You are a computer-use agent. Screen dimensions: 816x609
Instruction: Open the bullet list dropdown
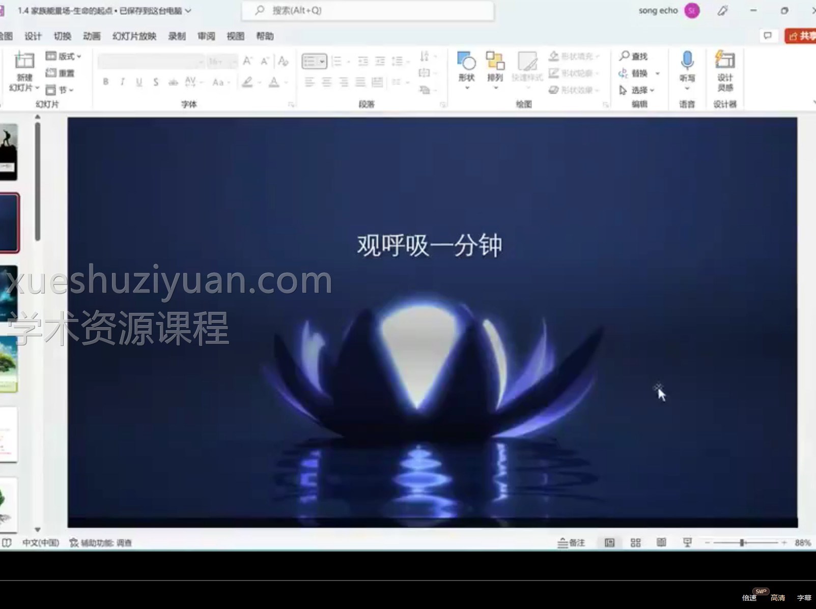[322, 61]
